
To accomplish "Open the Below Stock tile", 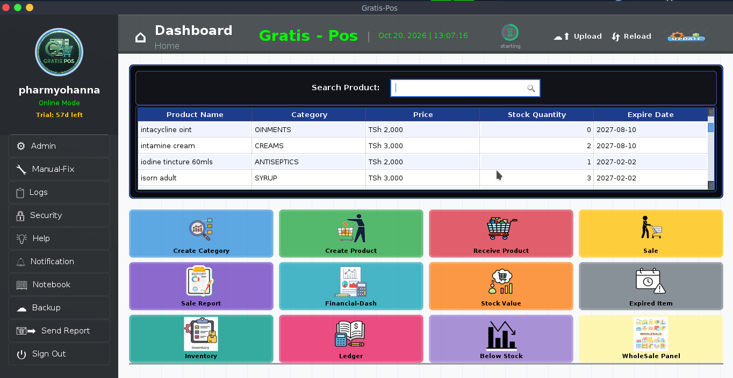I will (501, 339).
